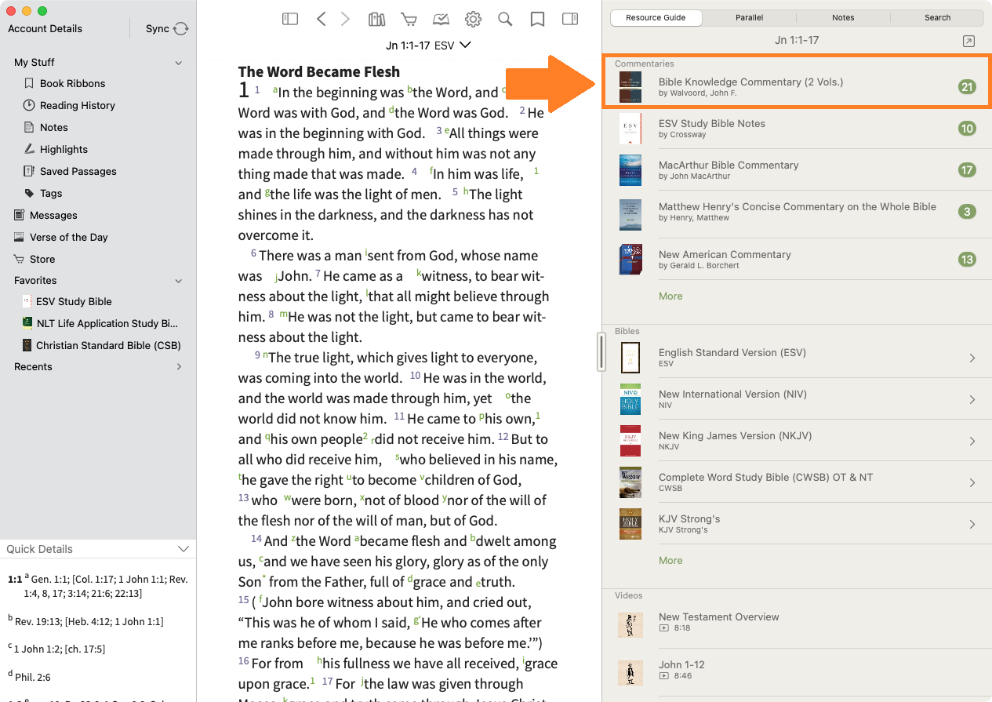Open the reading plan check icon
Viewport: 992px width, 702px height.
click(441, 20)
